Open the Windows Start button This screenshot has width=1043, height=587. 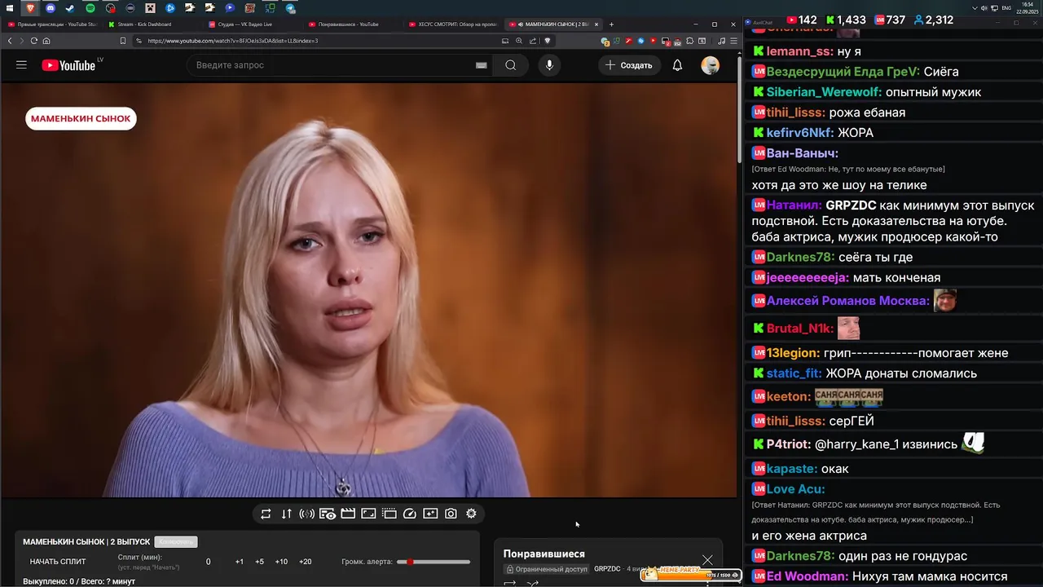tap(10, 8)
